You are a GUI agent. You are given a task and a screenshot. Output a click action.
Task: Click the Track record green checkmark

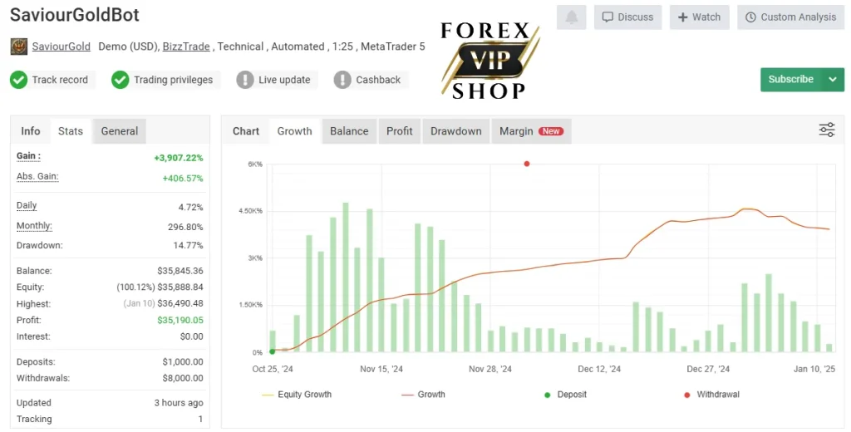tap(18, 80)
